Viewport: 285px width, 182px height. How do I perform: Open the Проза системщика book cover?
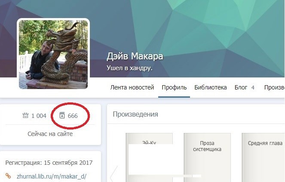pyautogui.click(x=207, y=157)
